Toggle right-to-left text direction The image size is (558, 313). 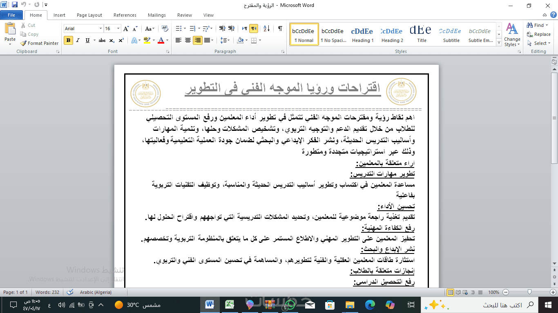254,29
